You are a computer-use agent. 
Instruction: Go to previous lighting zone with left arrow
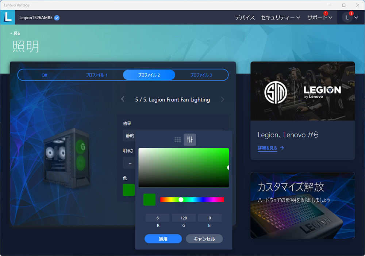click(123, 99)
